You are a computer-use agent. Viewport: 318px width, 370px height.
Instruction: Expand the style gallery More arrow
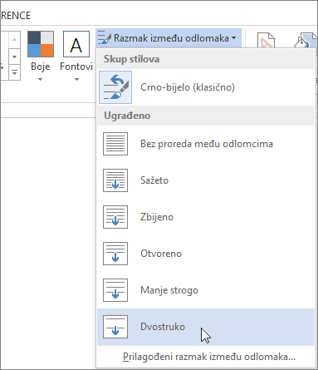click(14, 73)
